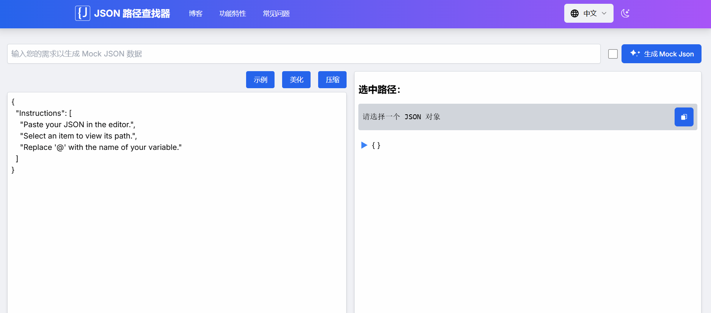Tick the checkbox next to 生成 Mock Json
This screenshot has width=711, height=313.
(613, 54)
